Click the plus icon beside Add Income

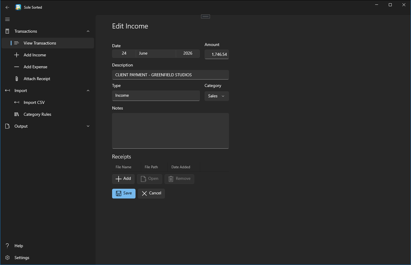click(17, 55)
